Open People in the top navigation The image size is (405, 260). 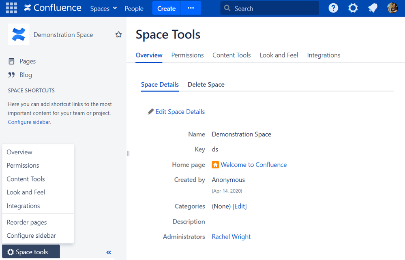point(134,9)
